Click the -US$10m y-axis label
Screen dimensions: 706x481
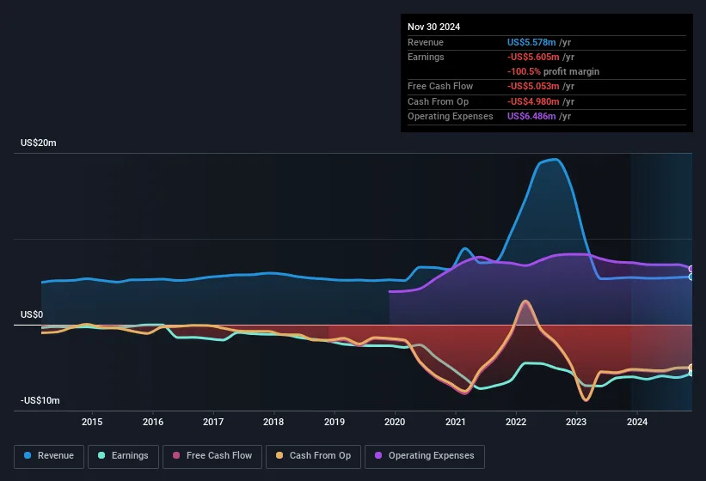tap(40, 400)
